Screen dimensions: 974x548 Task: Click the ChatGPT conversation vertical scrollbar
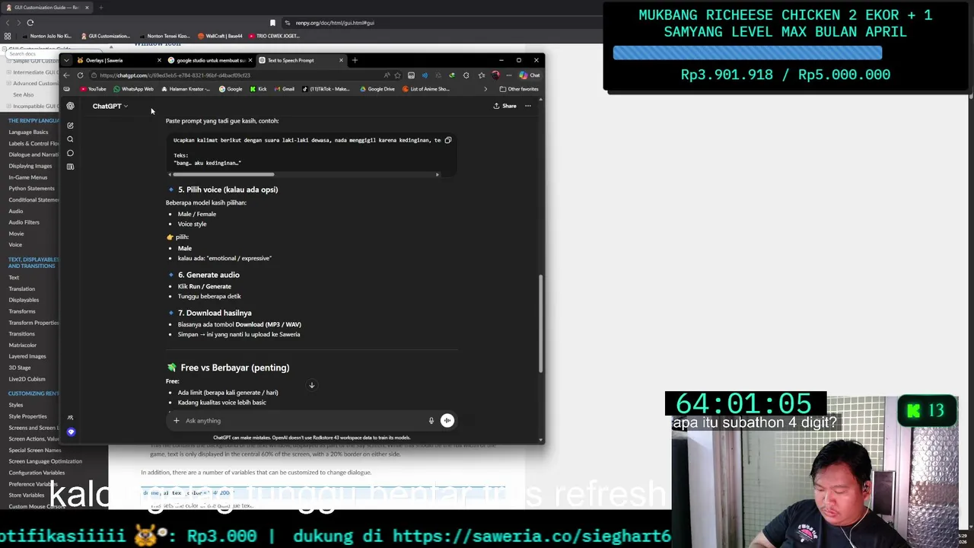[541, 323]
